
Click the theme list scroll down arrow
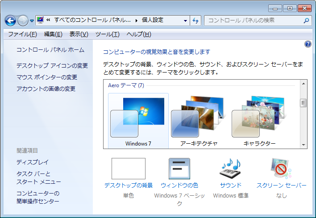(x=304, y=145)
